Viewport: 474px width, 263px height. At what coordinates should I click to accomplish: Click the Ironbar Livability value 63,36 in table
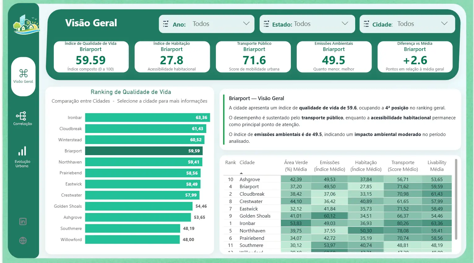(x=437, y=223)
